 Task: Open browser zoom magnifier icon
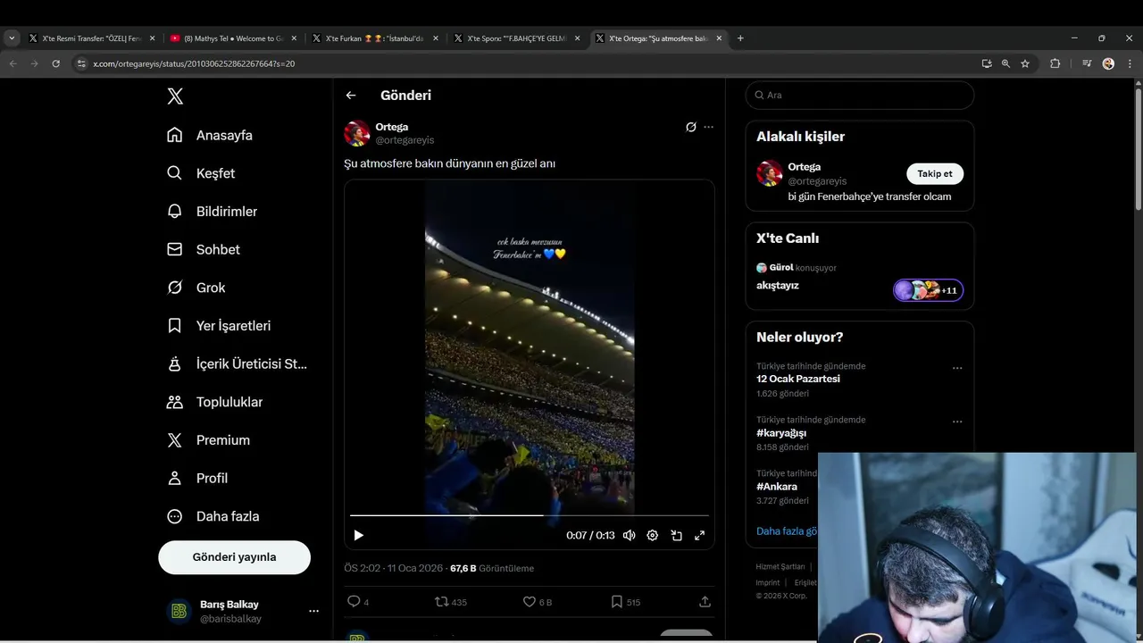pos(1005,63)
